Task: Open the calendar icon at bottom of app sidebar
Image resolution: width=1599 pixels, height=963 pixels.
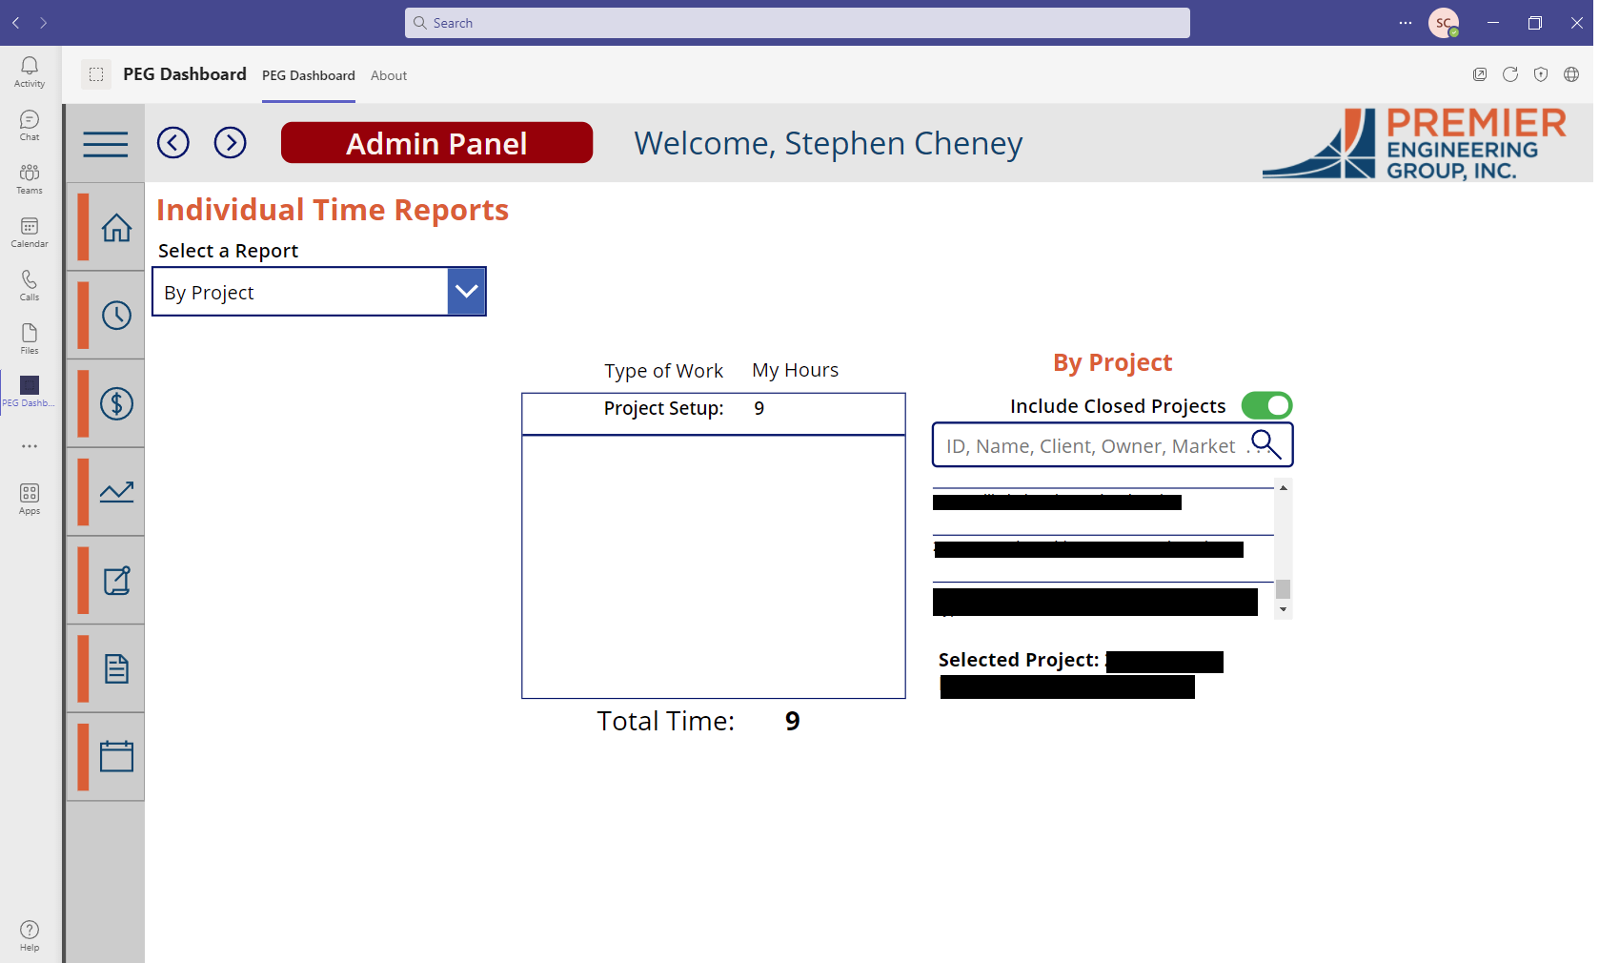Action: [x=117, y=755]
